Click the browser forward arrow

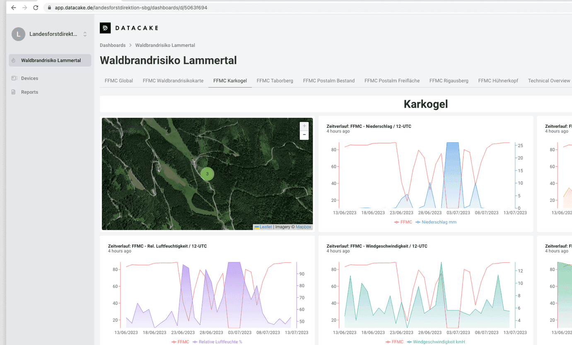pos(25,7)
